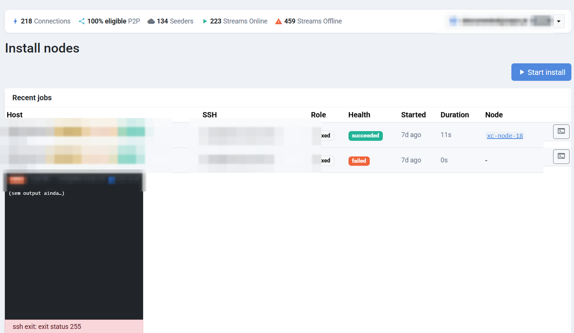This screenshot has height=333, width=574.
Task: Click the Role column header
Action: [x=318, y=115]
